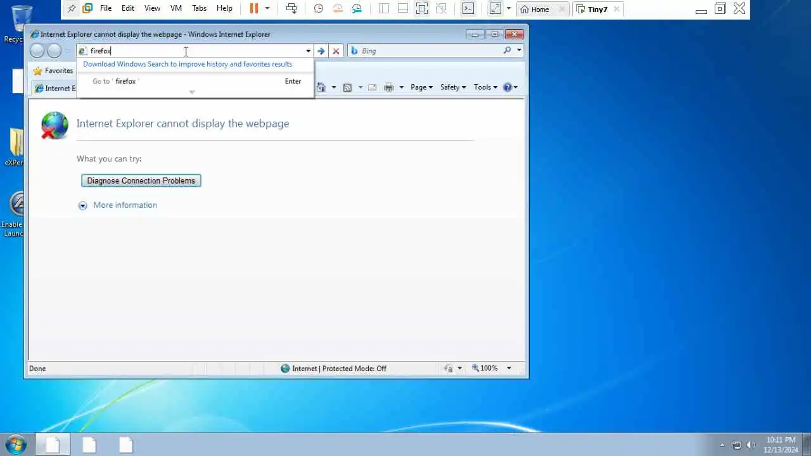Click the blue Go arrow beside address bar

click(x=321, y=51)
